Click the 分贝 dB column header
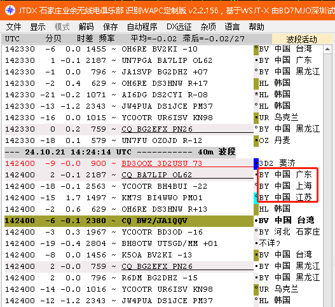 pos(53,39)
